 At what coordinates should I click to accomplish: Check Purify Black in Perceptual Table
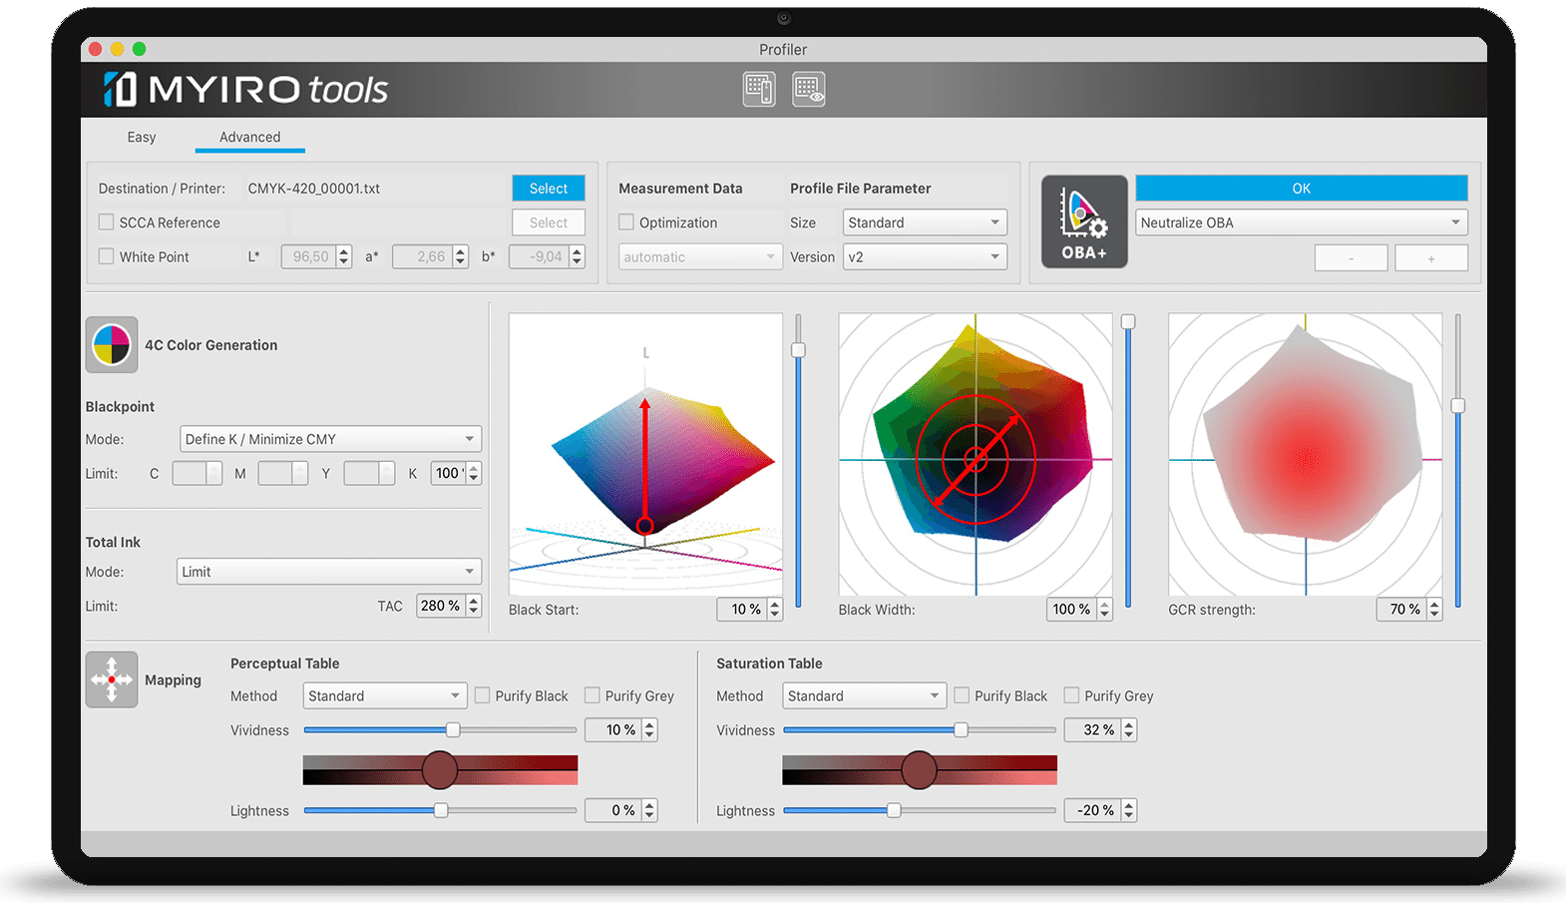point(483,695)
